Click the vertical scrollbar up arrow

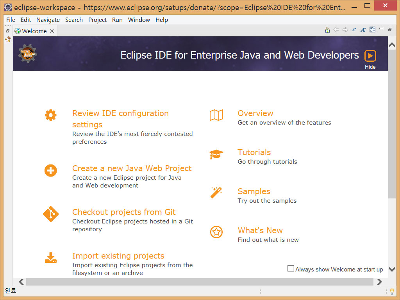(x=392, y=45)
